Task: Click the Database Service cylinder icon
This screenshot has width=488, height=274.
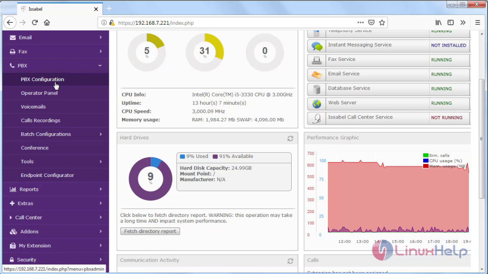Action: click(317, 89)
